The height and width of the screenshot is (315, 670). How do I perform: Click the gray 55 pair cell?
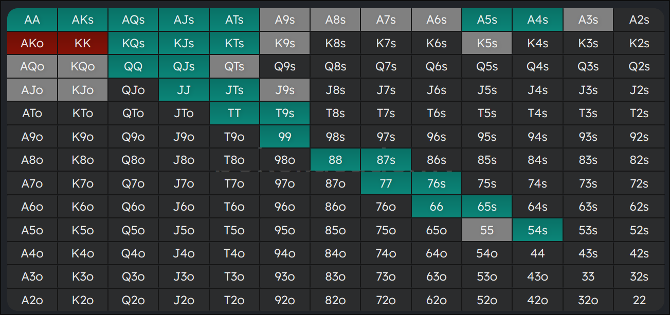[487, 230]
